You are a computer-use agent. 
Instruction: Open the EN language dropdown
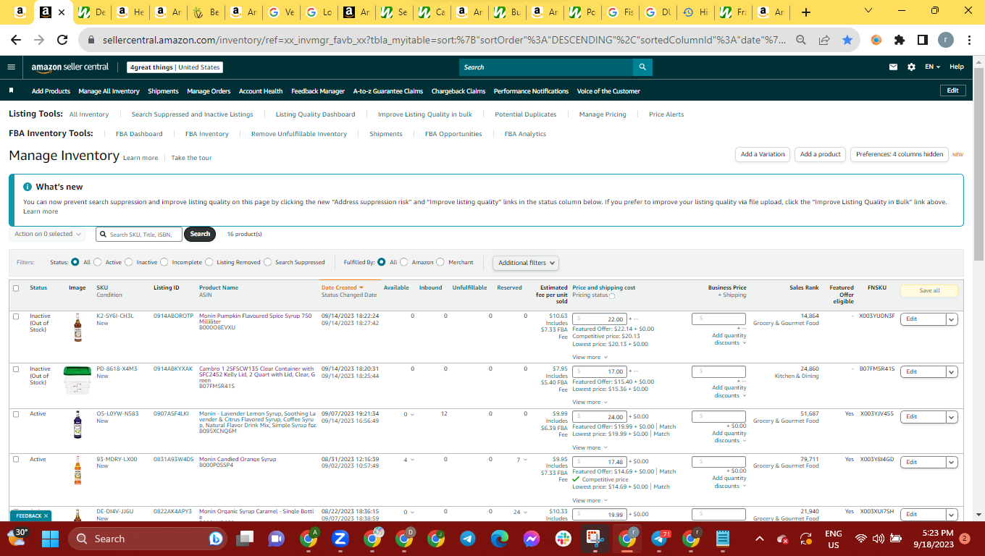932,67
